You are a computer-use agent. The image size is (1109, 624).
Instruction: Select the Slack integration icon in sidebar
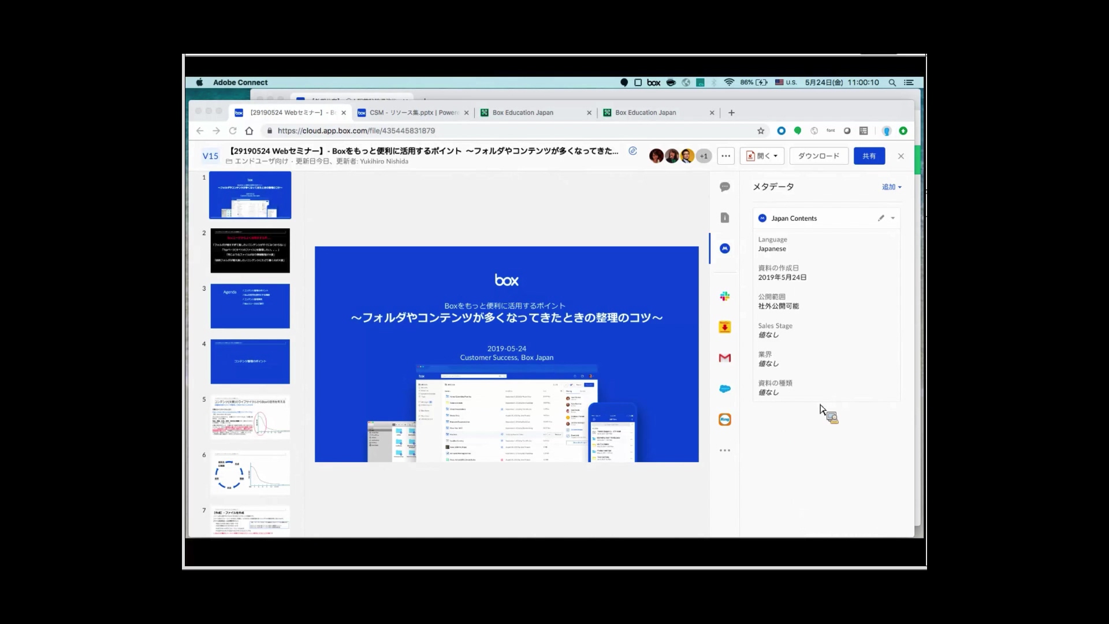pyautogui.click(x=725, y=296)
